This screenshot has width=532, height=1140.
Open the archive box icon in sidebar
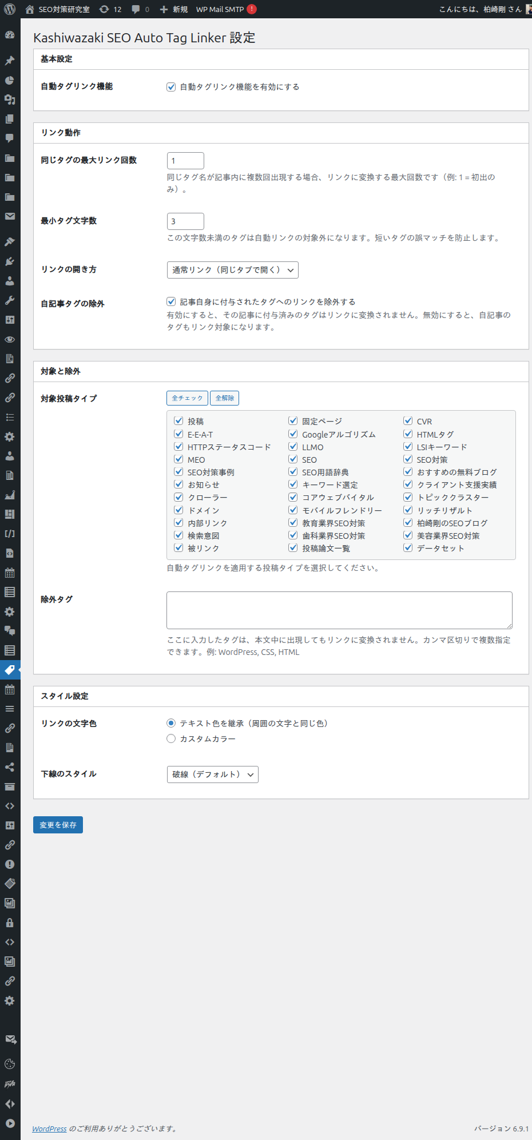point(10,787)
